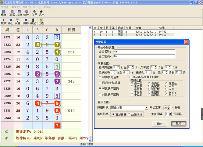The width and height of the screenshot is (203, 147).
Task: Open the 数据 data toolbar icon
Action: [12, 13]
